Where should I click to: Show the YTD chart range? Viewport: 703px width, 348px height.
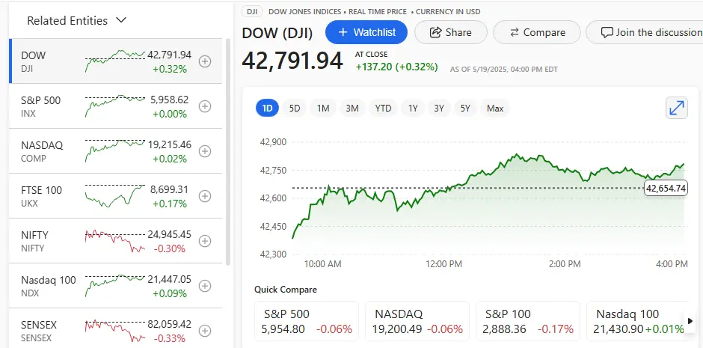point(383,108)
